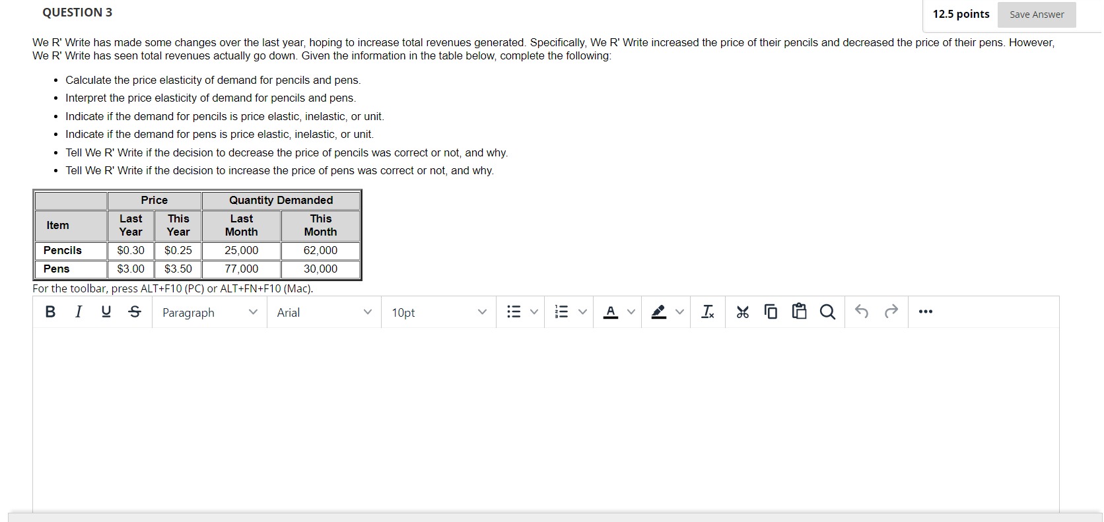The width and height of the screenshot is (1104, 522).
Task: Click the $3.50 pens this year price
Action: (x=178, y=269)
